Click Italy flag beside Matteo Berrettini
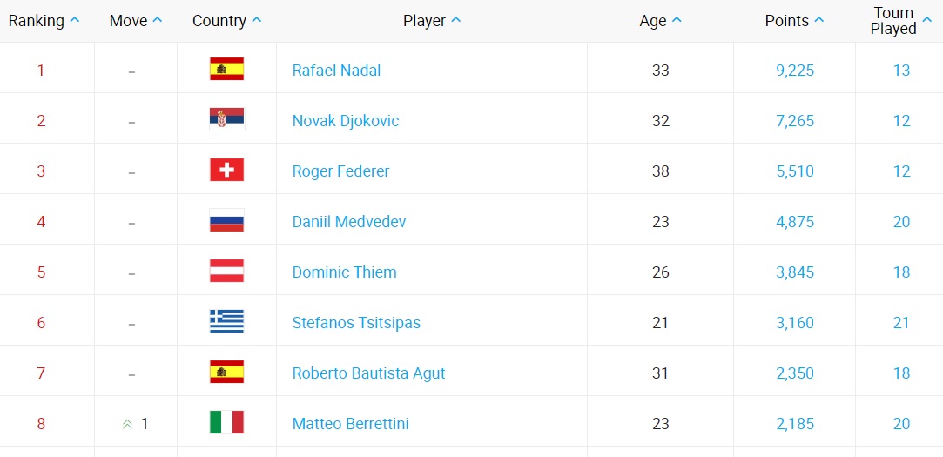Image resolution: width=943 pixels, height=457 pixels. (x=226, y=423)
